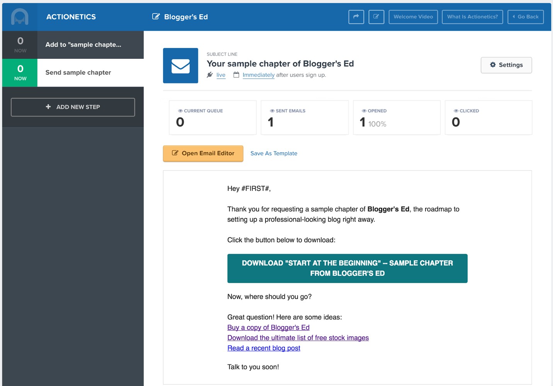553x386 pixels.
Task: Click the Download Start At The Beginning button
Action: (347, 268)
